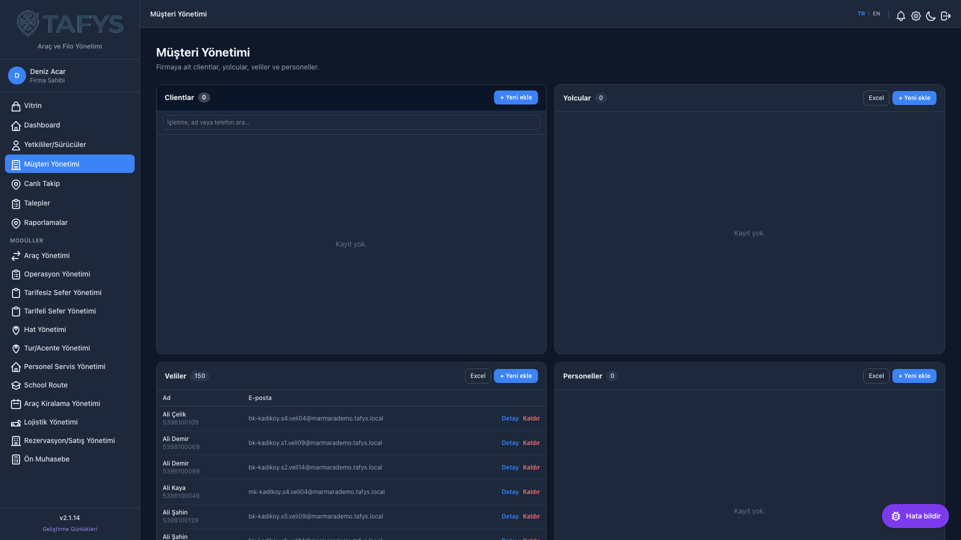Image resolution: width=961 pixels, height=540 pixels.
Task: Click Kaldır for Ali Demir 5398100069
Action: coord(531,443)
